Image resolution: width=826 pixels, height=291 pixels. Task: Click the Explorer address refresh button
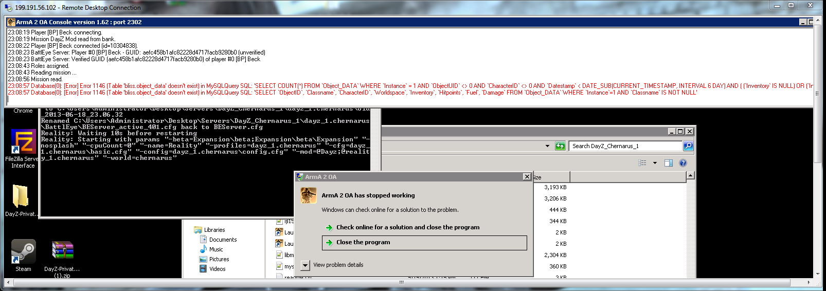click(x=560, y=146)
